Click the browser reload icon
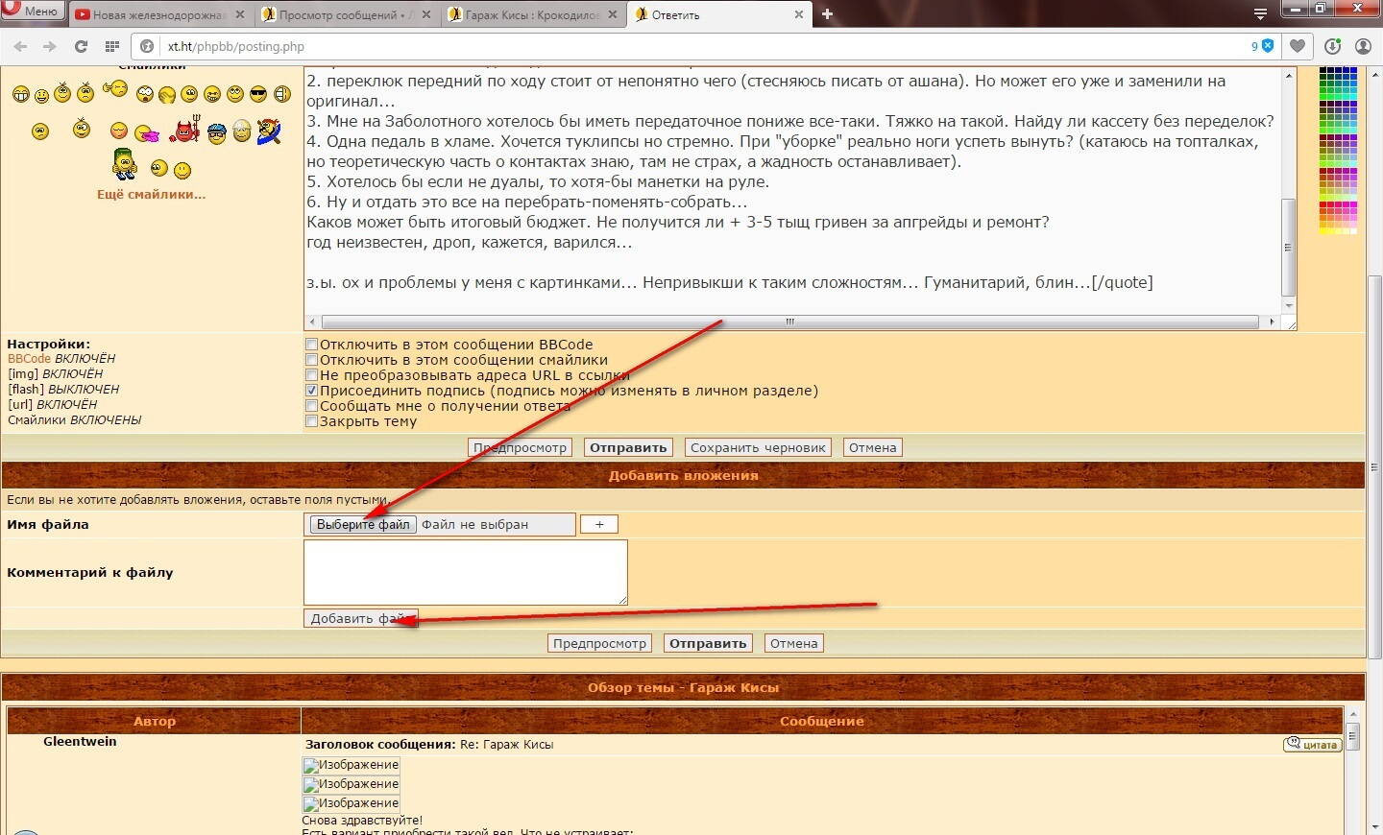1383x835 pixels. pyautogui.click(x=81, y=46)
